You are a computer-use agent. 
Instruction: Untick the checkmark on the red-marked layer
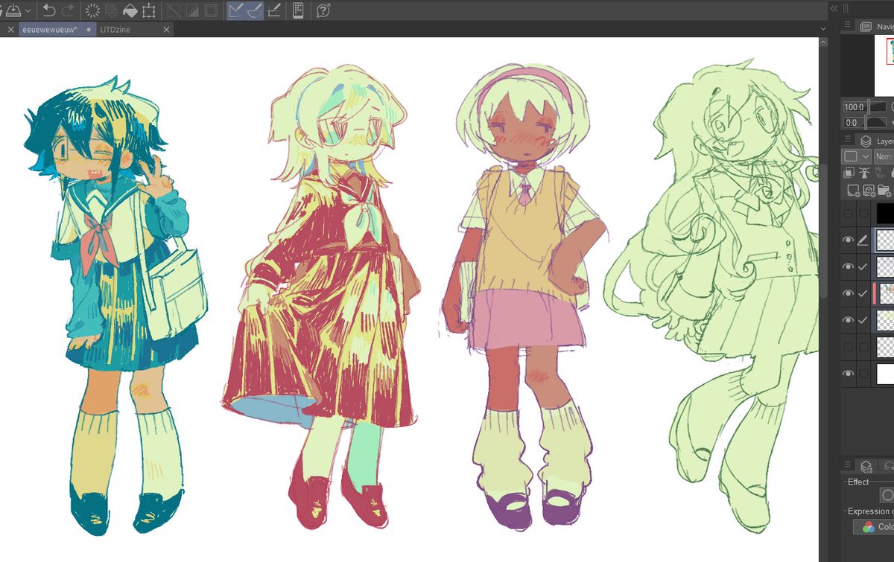coord(863,293)
